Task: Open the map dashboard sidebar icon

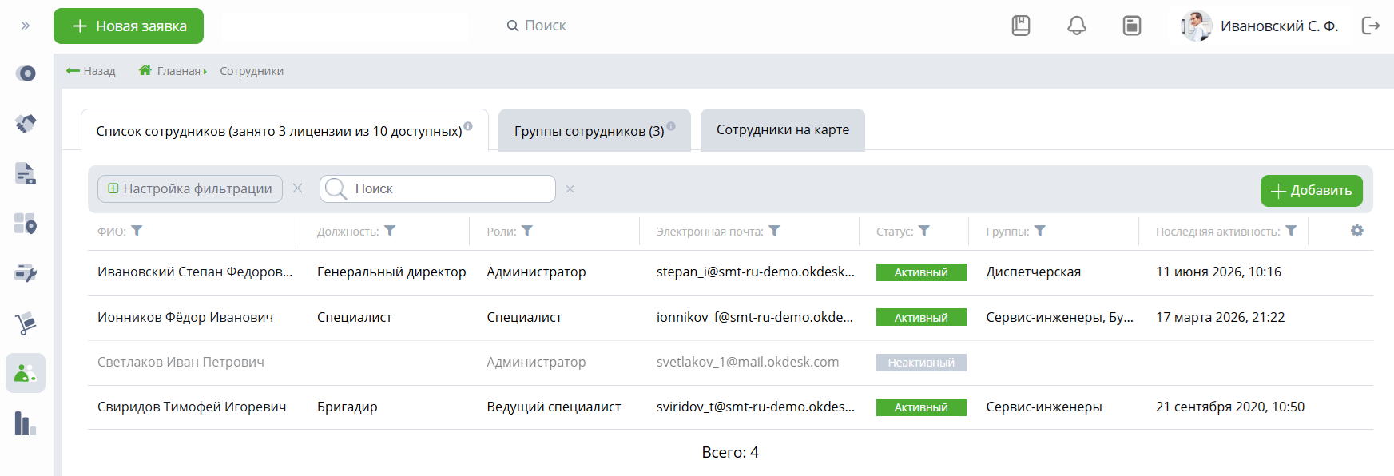Action: pos(26,224)
